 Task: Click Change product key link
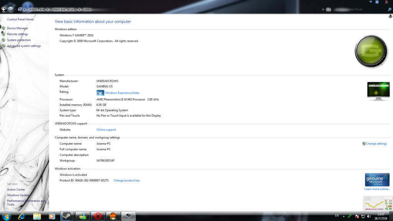127,180
